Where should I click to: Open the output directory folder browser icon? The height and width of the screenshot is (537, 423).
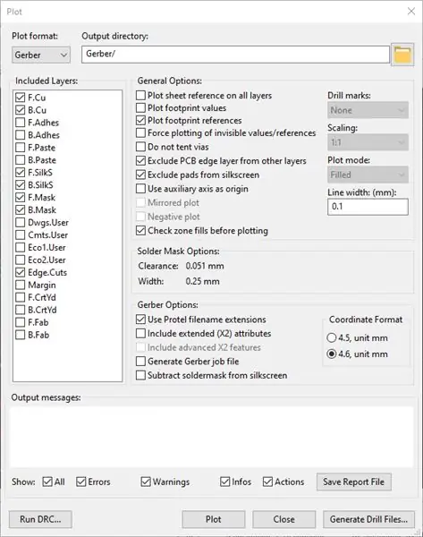[x=402, y=55]
